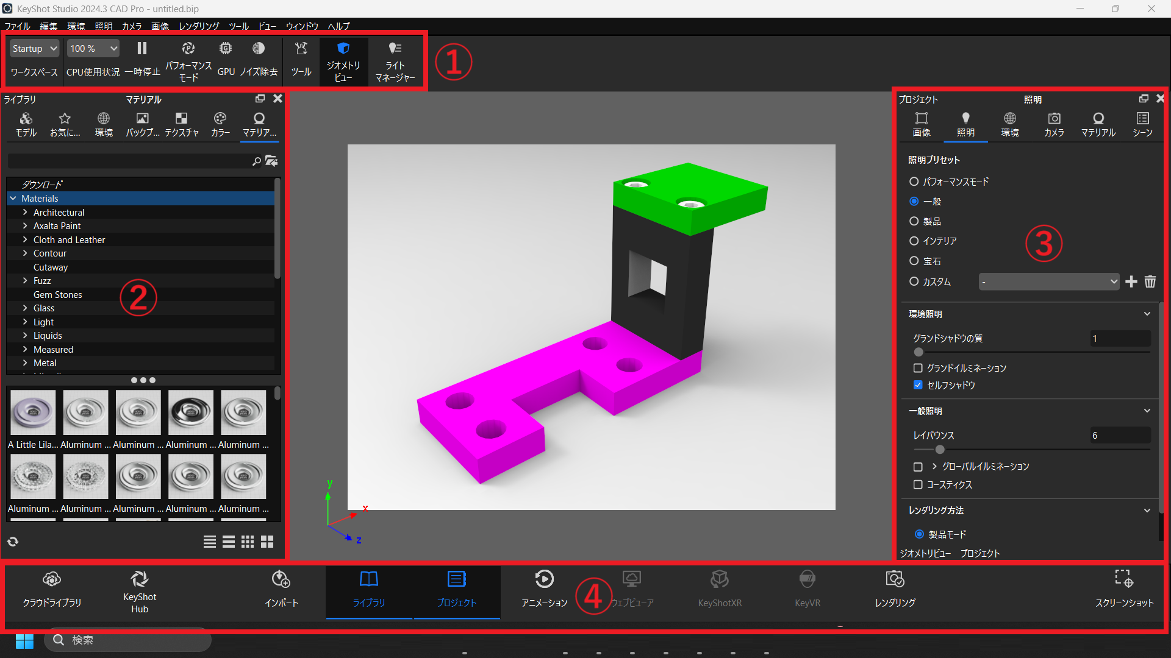Toggle パフォーマンスモード toolbar icon

tap(188, 48)
